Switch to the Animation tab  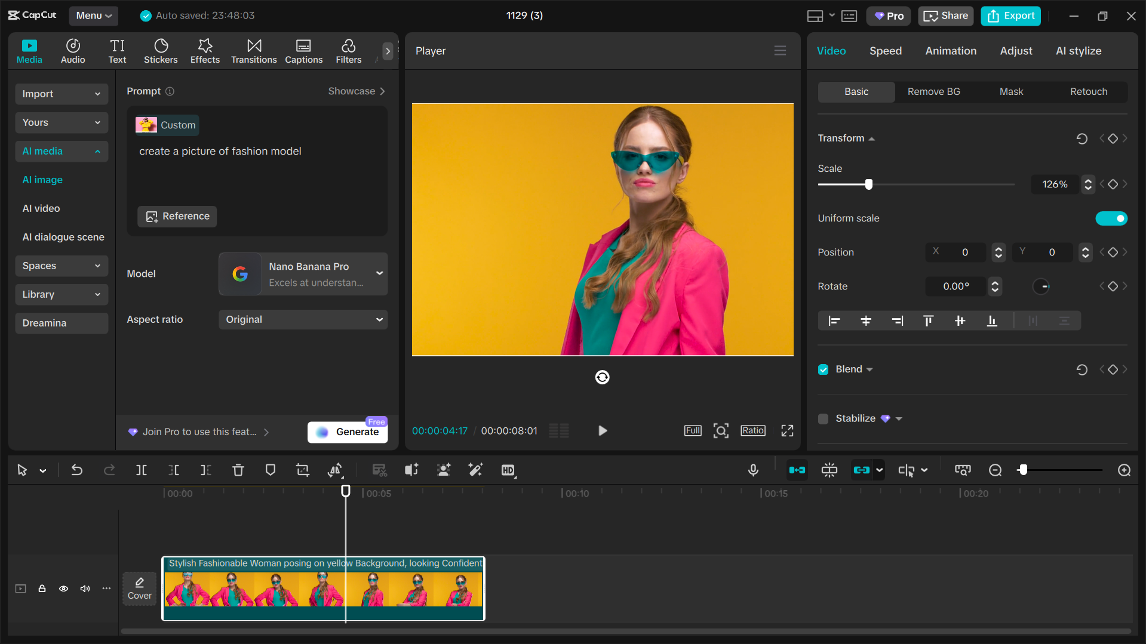pyautogui.click(x=951, y=51)
